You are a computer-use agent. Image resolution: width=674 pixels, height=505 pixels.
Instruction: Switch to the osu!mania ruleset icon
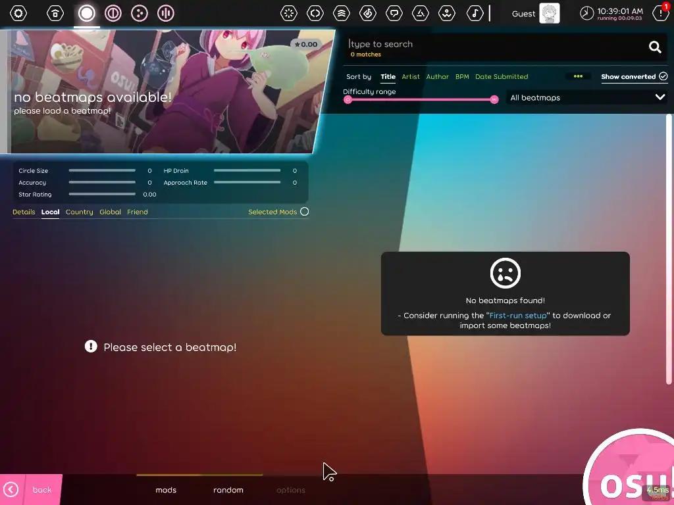pyautogui.click(x=165, y=13)
